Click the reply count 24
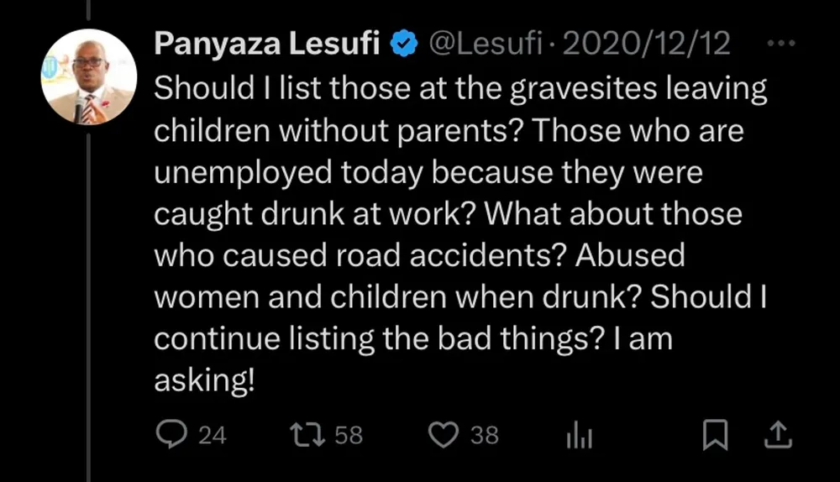The height and width of the screenshot is (482, 840). 213,435
